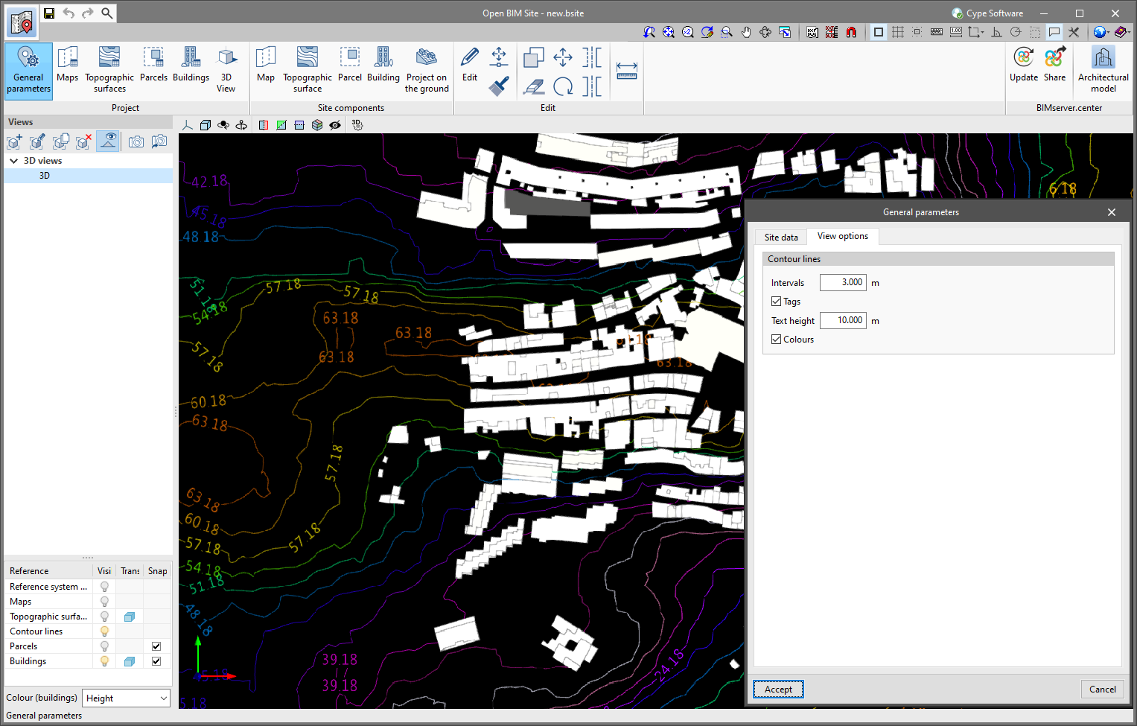Click the View options tab

click(x=842, y=236)
